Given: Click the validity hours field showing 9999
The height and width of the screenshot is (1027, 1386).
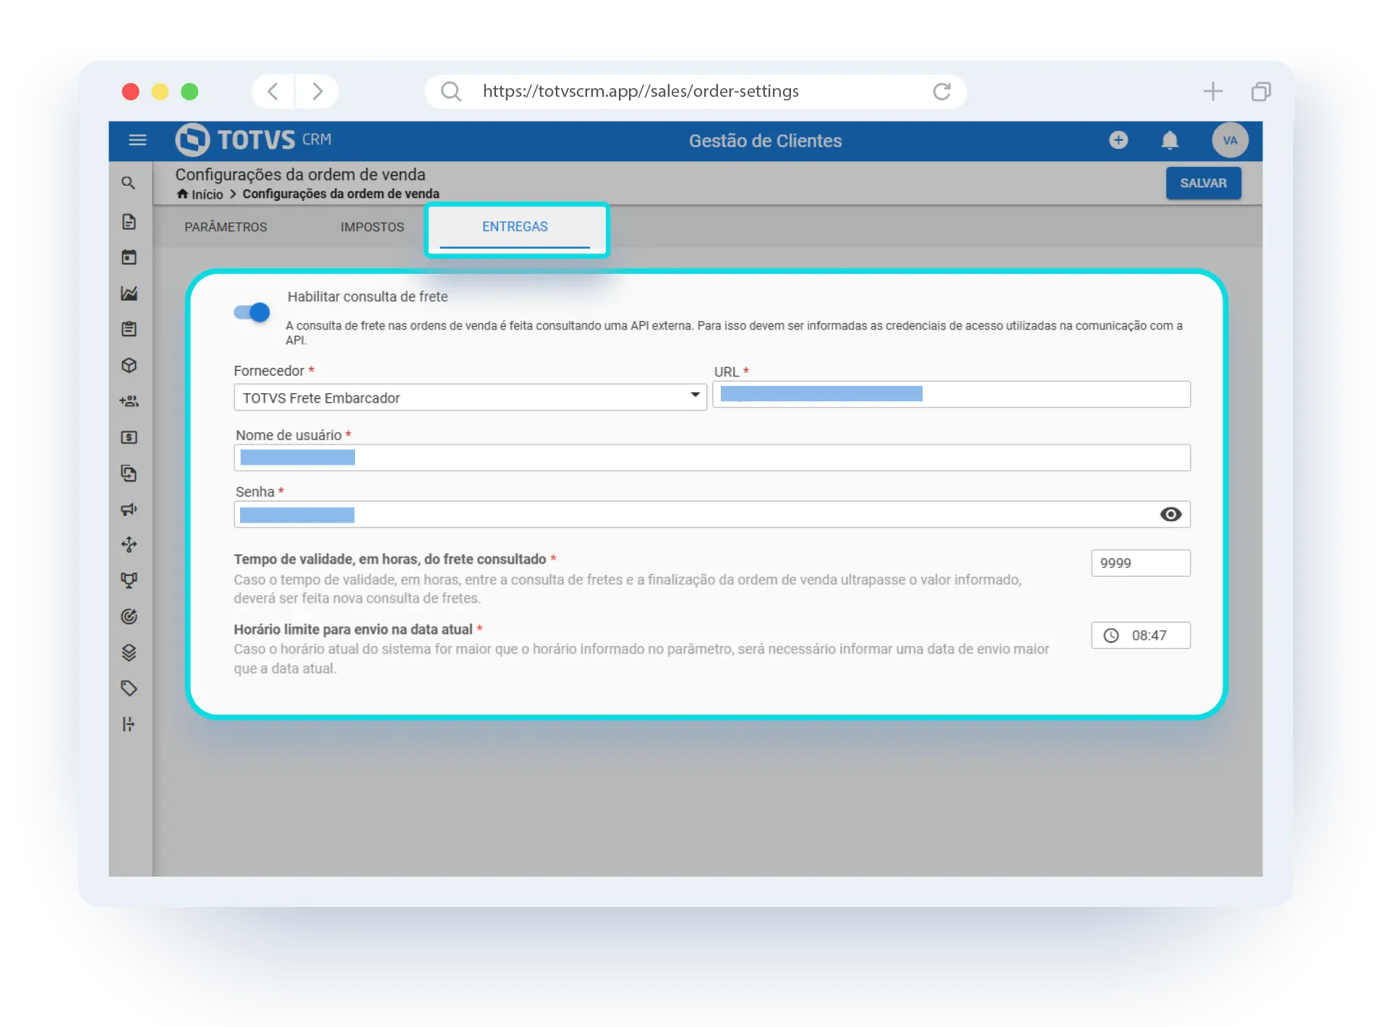Looking at the screenshot, I should (1140, 563).
